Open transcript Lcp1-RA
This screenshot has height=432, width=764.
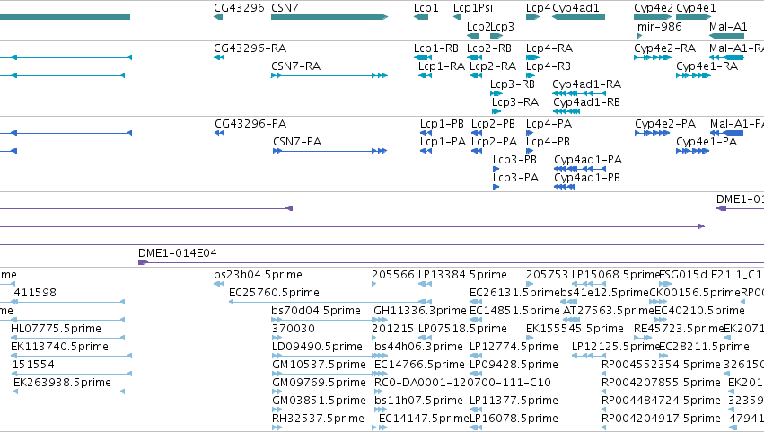[x=442, y=66]
